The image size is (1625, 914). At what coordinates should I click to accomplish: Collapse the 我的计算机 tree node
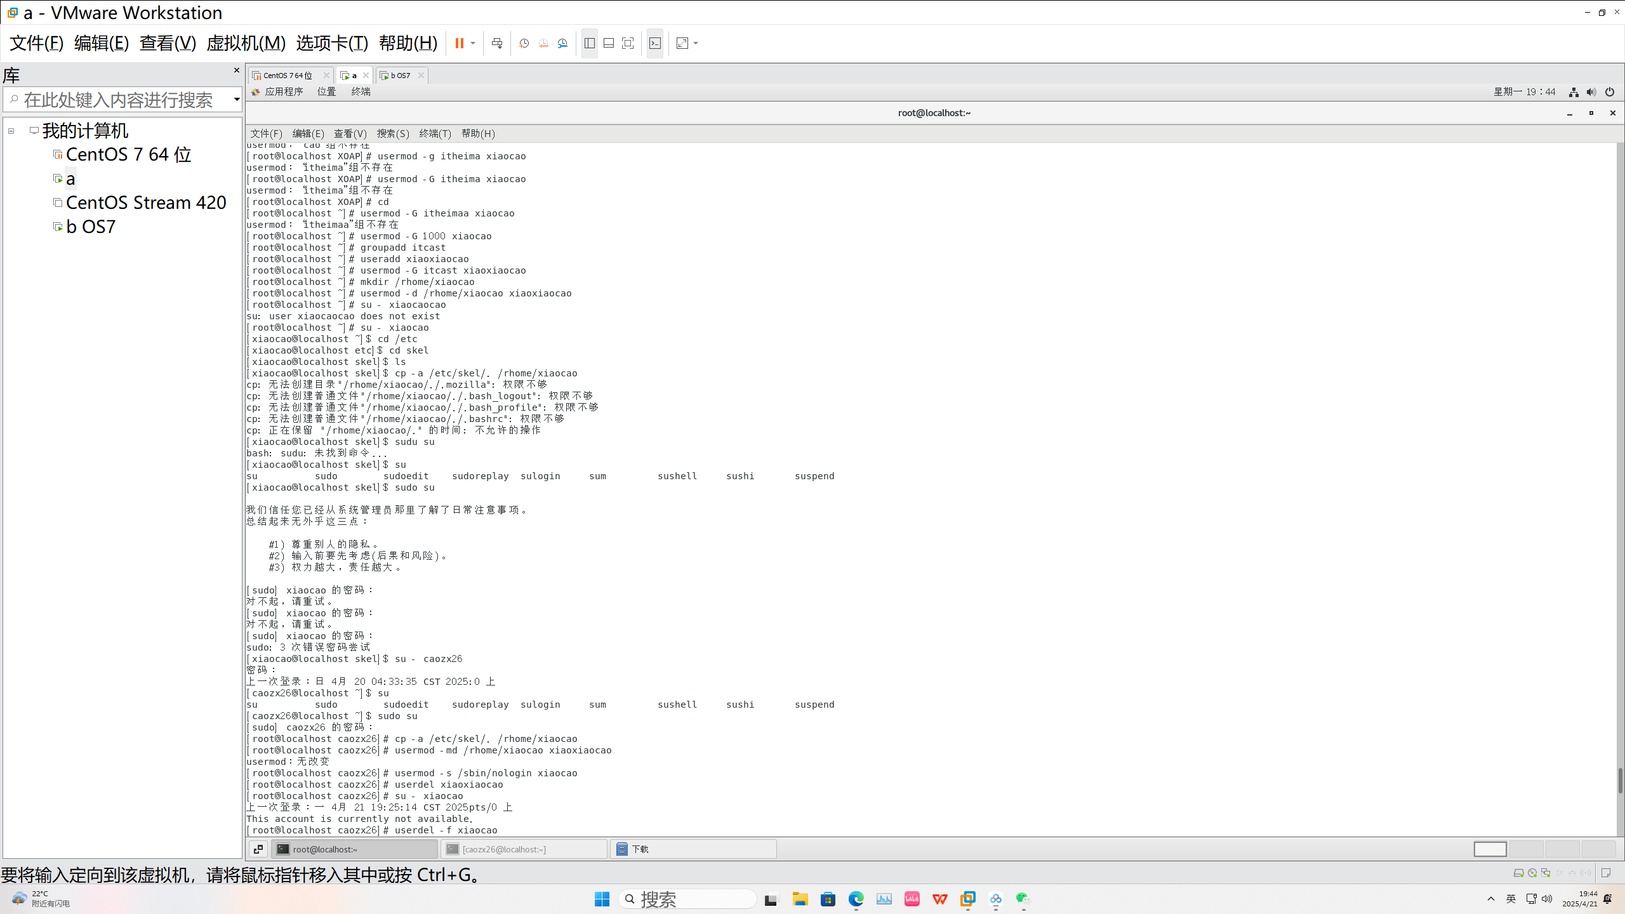pyautogui.click(x=11, y=131)
